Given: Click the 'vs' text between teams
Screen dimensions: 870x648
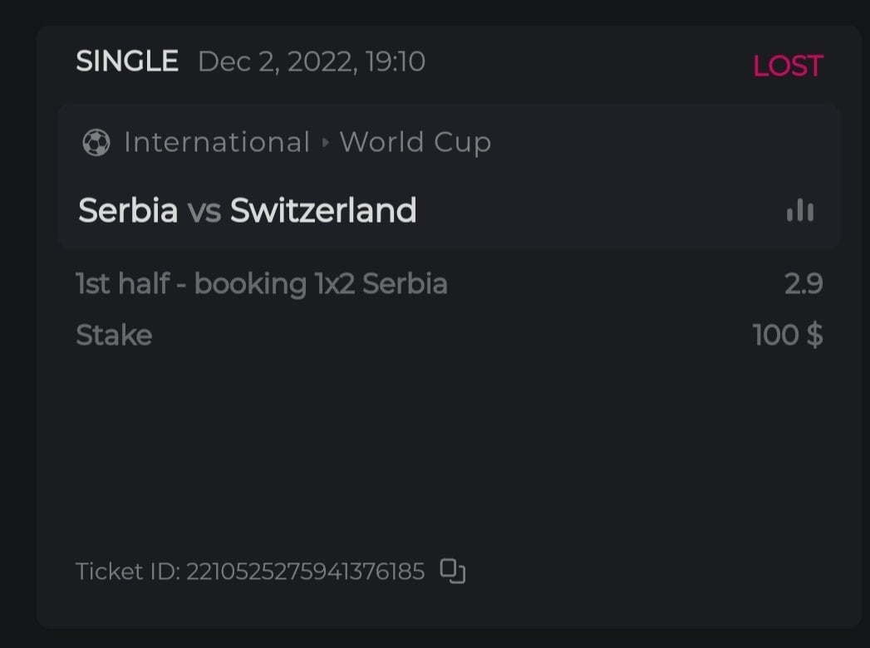Looking at the screenshot, I should (204, 212).
